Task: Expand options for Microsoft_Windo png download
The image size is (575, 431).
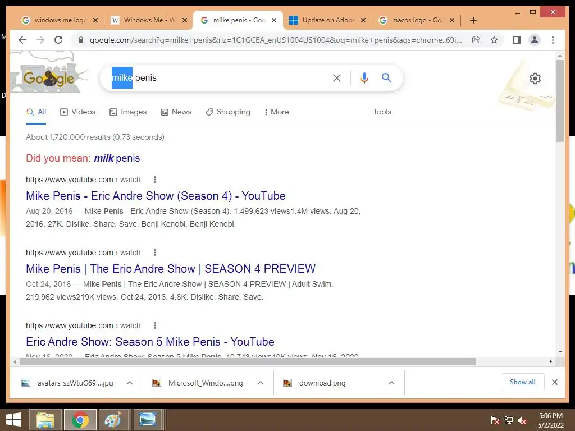Action: (261, 383)
